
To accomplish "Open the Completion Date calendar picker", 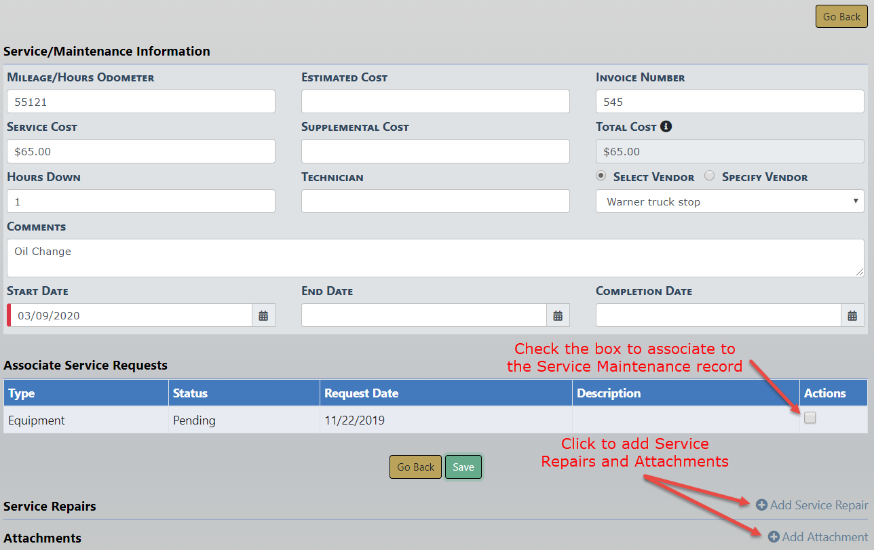I will click(x=852, y=315).
